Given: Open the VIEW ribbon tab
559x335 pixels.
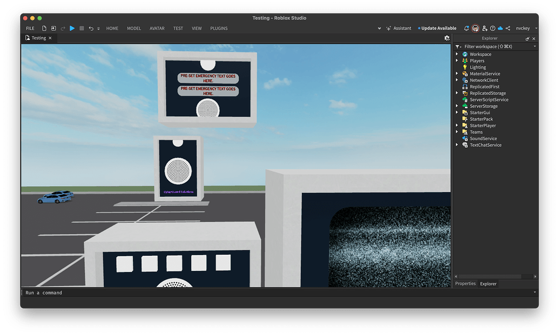Looking at the screenshot, I should point(197,28).
